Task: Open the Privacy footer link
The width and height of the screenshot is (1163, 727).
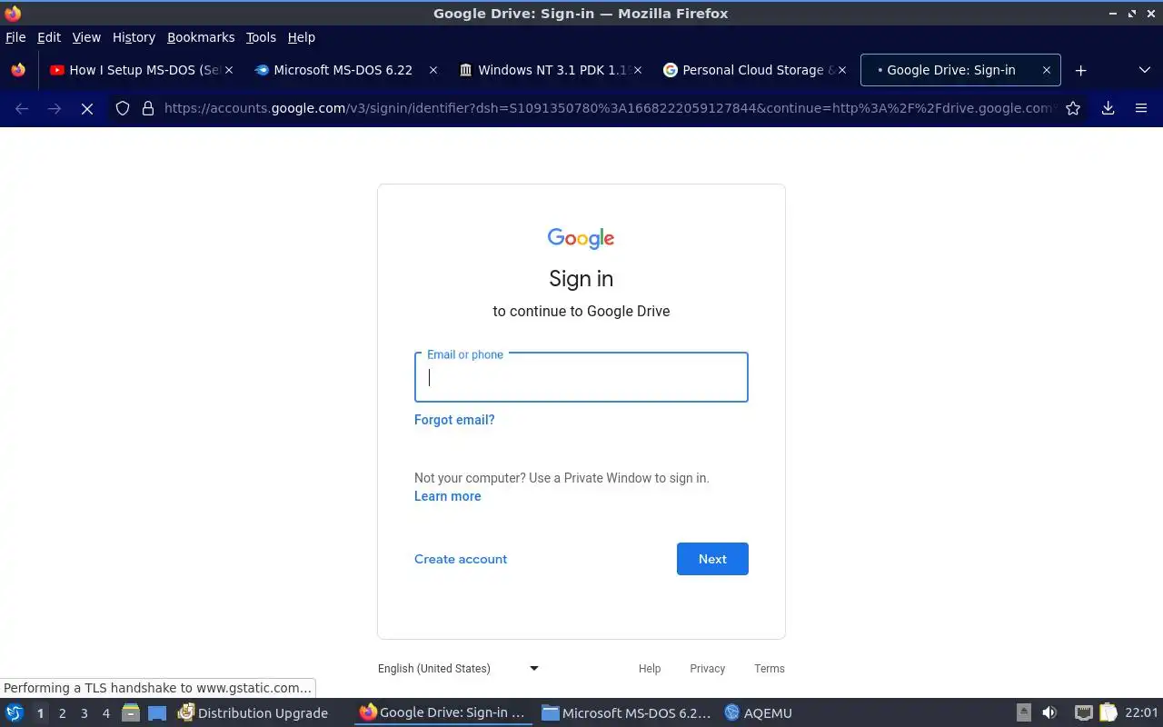Action: (707, 669)
